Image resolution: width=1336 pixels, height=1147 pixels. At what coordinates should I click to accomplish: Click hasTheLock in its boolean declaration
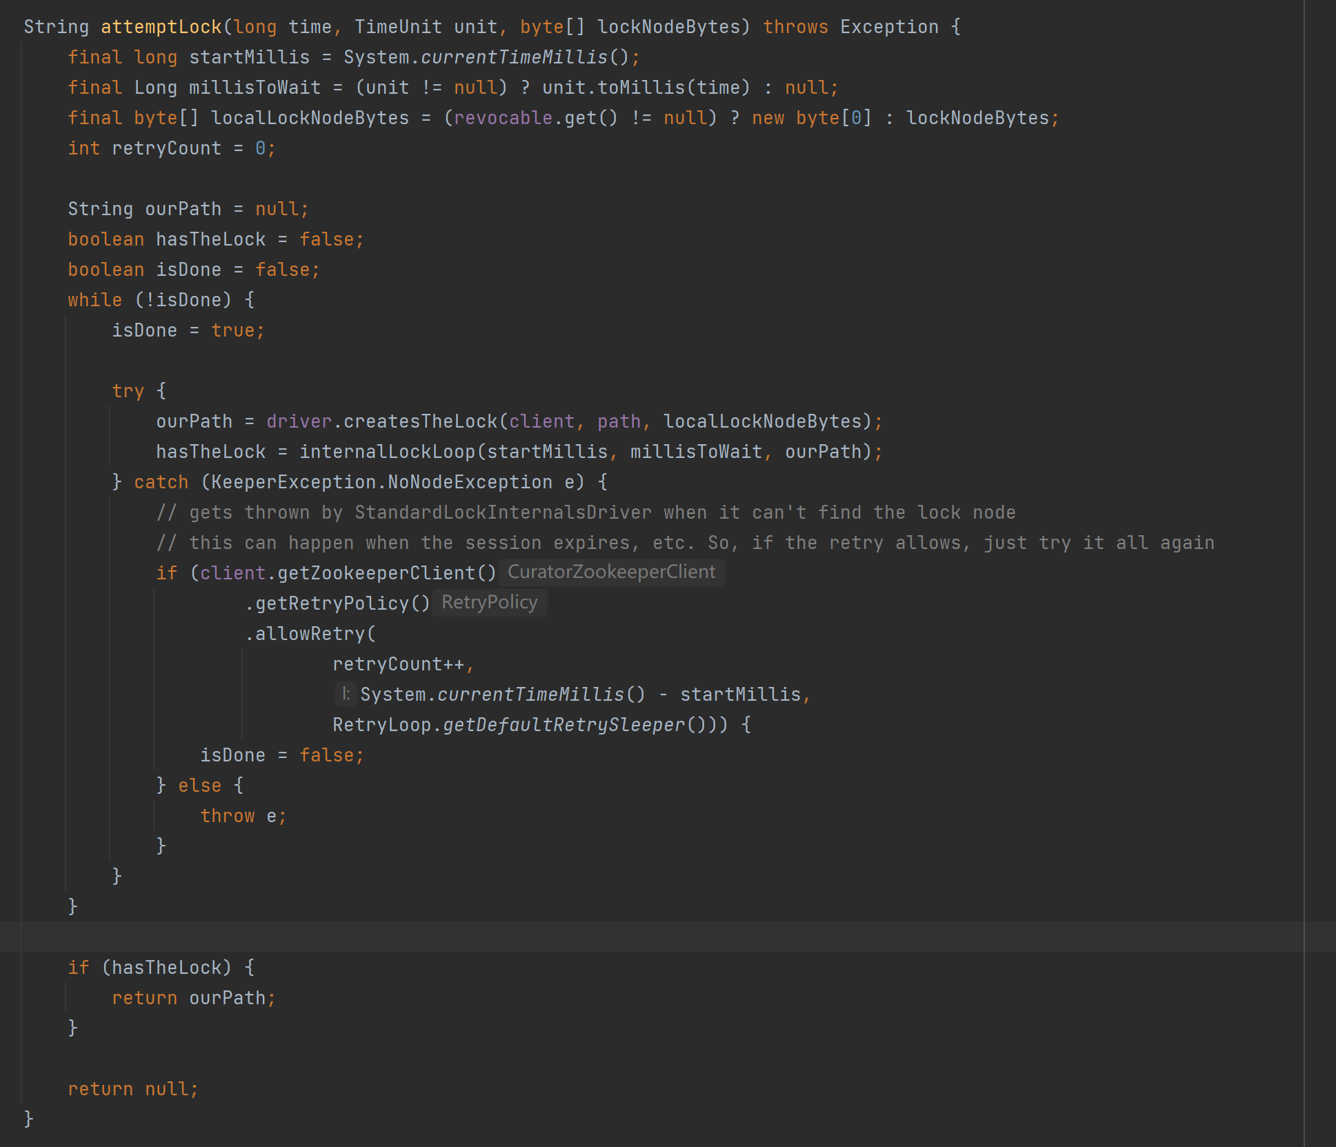(211, 239)
